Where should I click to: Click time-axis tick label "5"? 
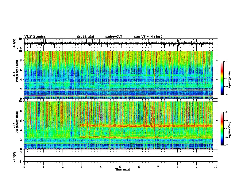click(120, 167)
